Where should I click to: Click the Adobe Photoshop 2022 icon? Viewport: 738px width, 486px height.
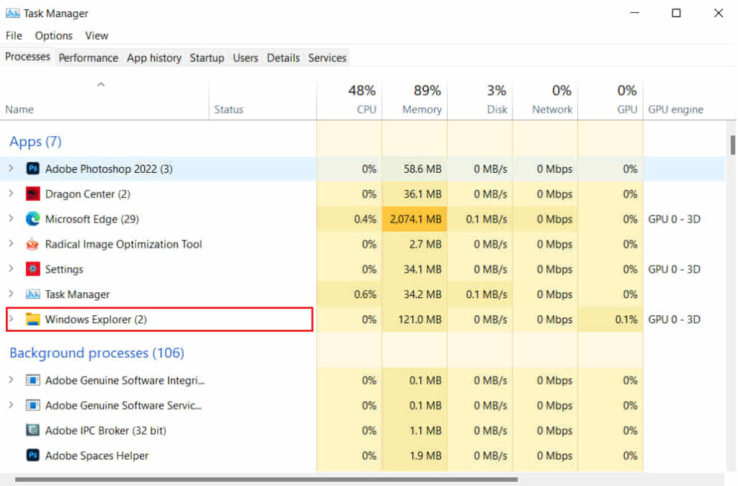tap(32, 168)
